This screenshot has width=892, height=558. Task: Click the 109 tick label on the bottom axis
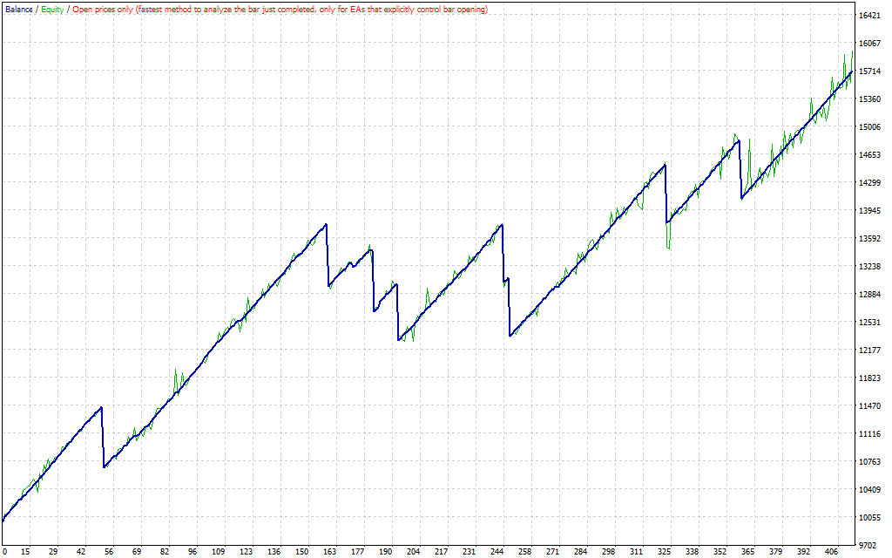(x=218, y=552)
